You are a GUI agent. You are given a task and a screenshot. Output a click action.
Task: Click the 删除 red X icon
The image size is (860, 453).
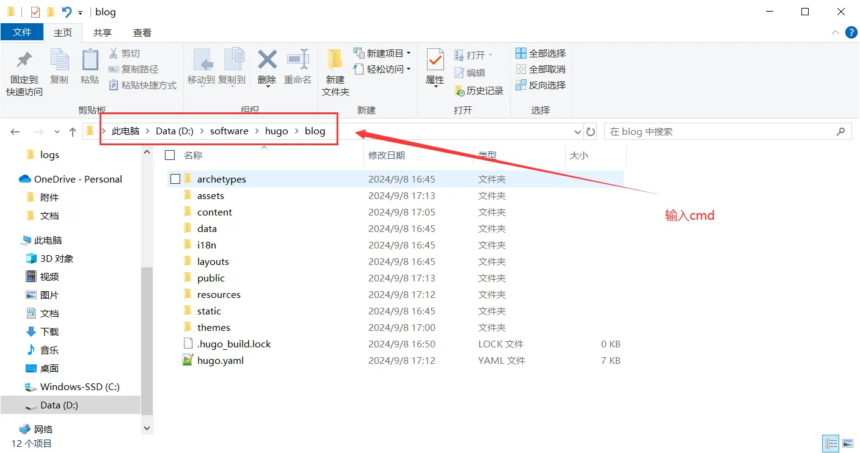click(x=267, y=60)
